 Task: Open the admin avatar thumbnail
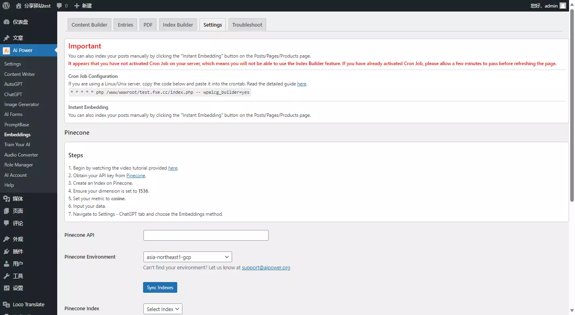(563, 6)
